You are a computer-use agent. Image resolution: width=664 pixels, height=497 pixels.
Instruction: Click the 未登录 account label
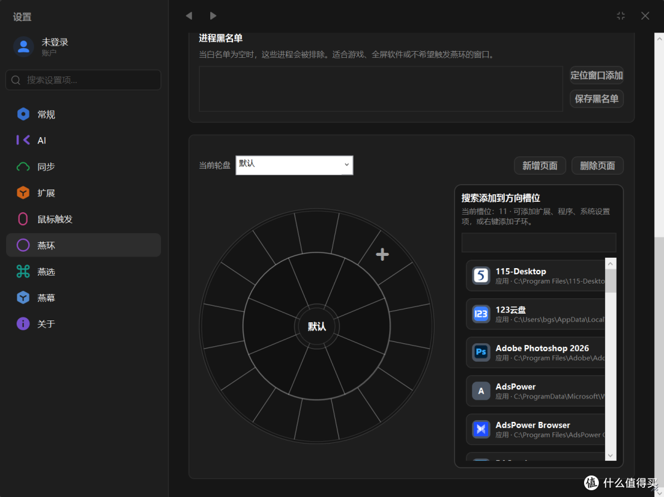point(55,42)
